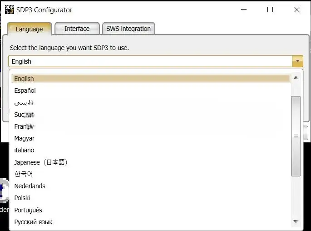Select Português in the language list

point(151,210)
